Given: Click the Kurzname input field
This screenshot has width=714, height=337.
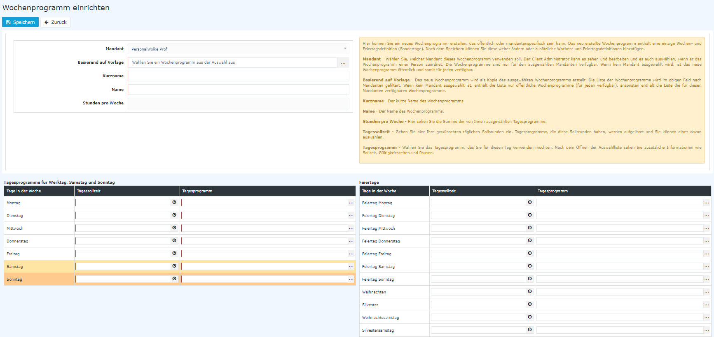Looking at the screenshot, I should coord(239,76).
